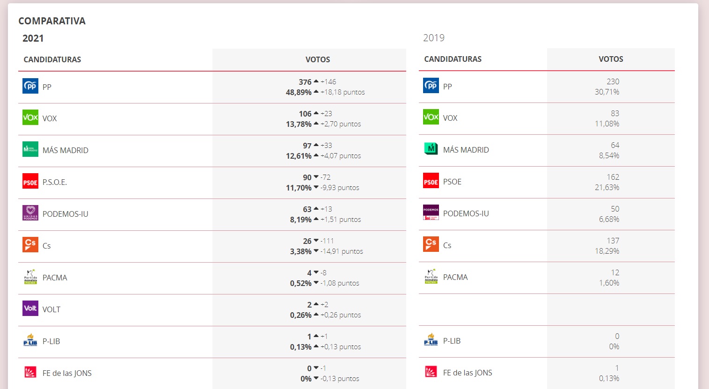
Task: Click PP's 48,89% value in 2021
Action: (299, 92)
